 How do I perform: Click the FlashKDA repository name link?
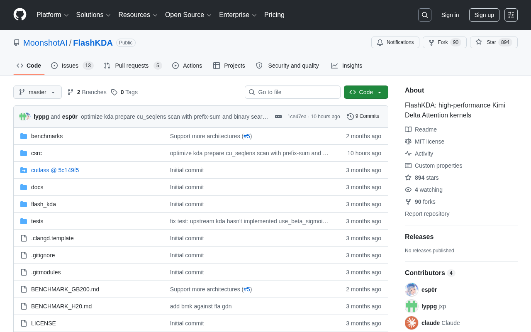[x=93, y=43]
